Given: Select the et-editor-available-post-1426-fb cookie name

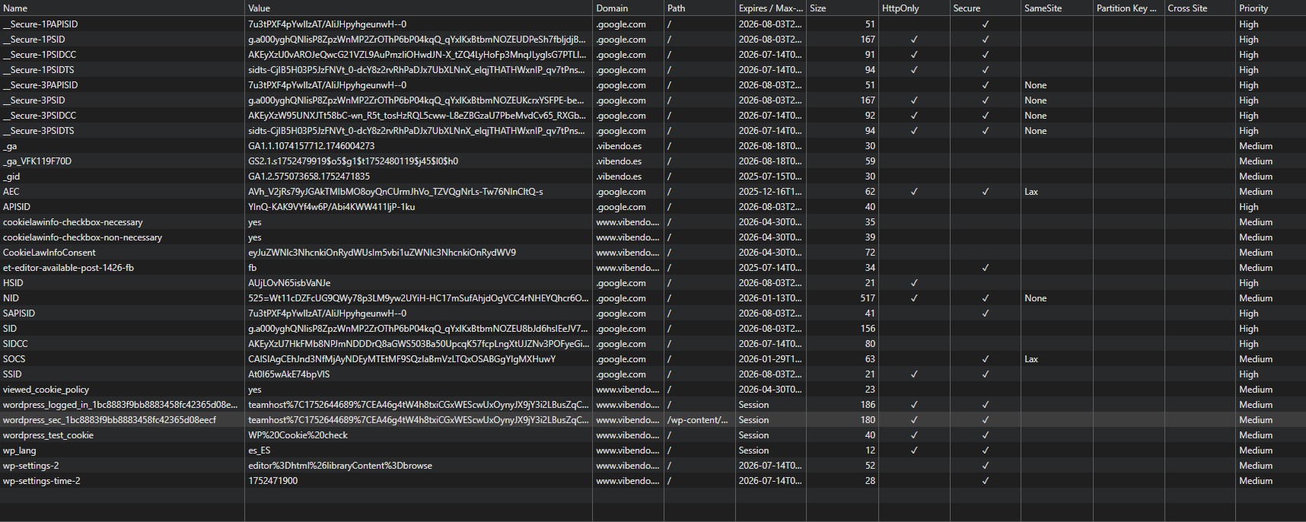Looking at the screenshot, I should [68, 268].
